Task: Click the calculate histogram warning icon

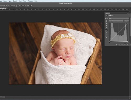Action: (x=106, y=37)
